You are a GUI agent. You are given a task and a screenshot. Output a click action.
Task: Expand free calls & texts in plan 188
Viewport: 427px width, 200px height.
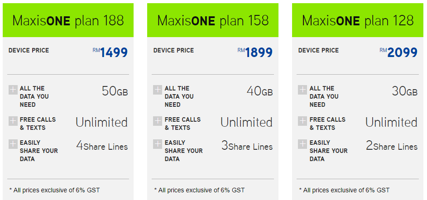[13, 121]
